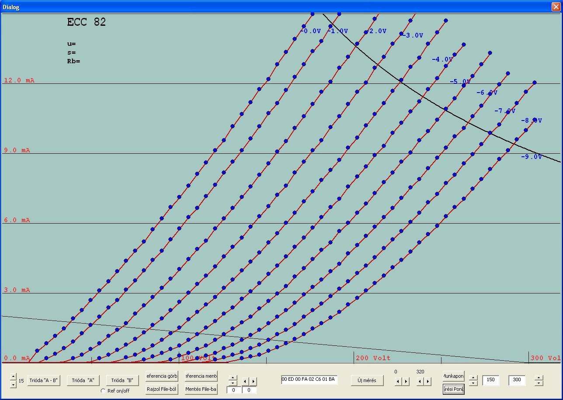The height and width of the screenshot is (400, 563).
Task: Click right arrow under the 0 label
Action: [x=406, y=381]
